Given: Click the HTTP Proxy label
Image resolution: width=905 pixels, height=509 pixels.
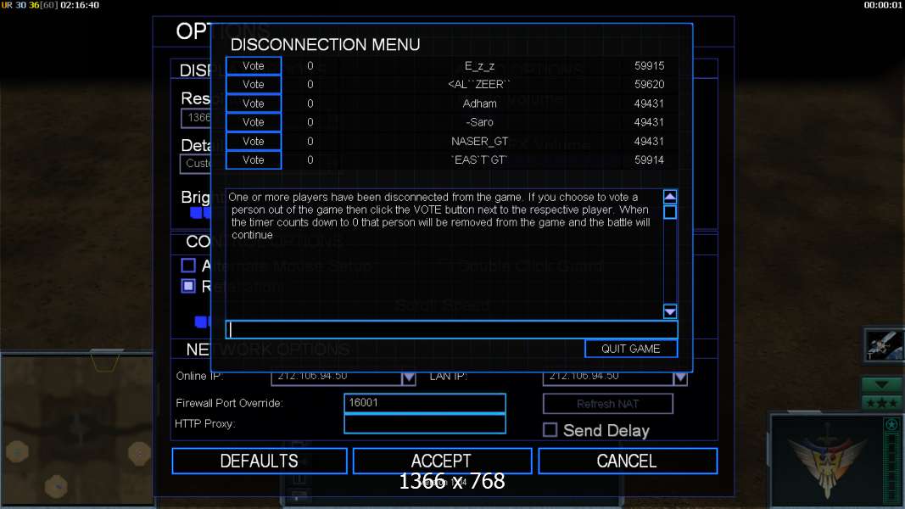Looking at the screenshot, I should pos(204,423).
